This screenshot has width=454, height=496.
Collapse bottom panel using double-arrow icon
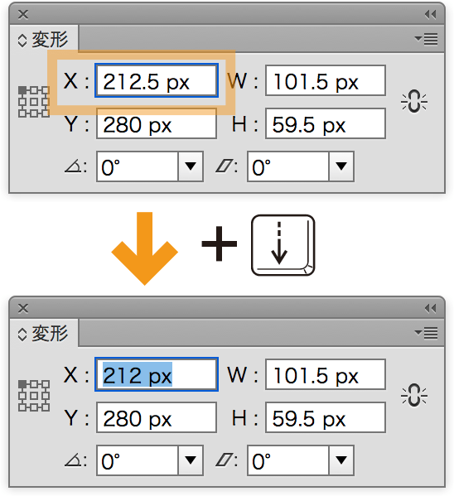click(430, 308)
